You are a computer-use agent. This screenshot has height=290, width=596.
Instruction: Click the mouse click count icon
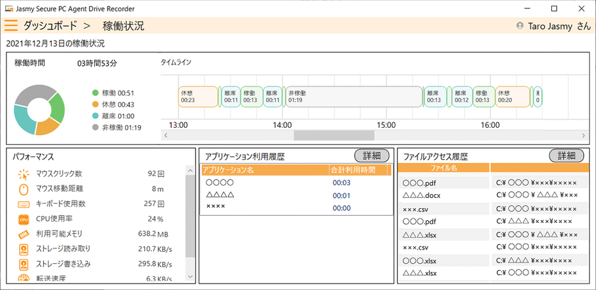pyautogui.click(x=24, y=174)
